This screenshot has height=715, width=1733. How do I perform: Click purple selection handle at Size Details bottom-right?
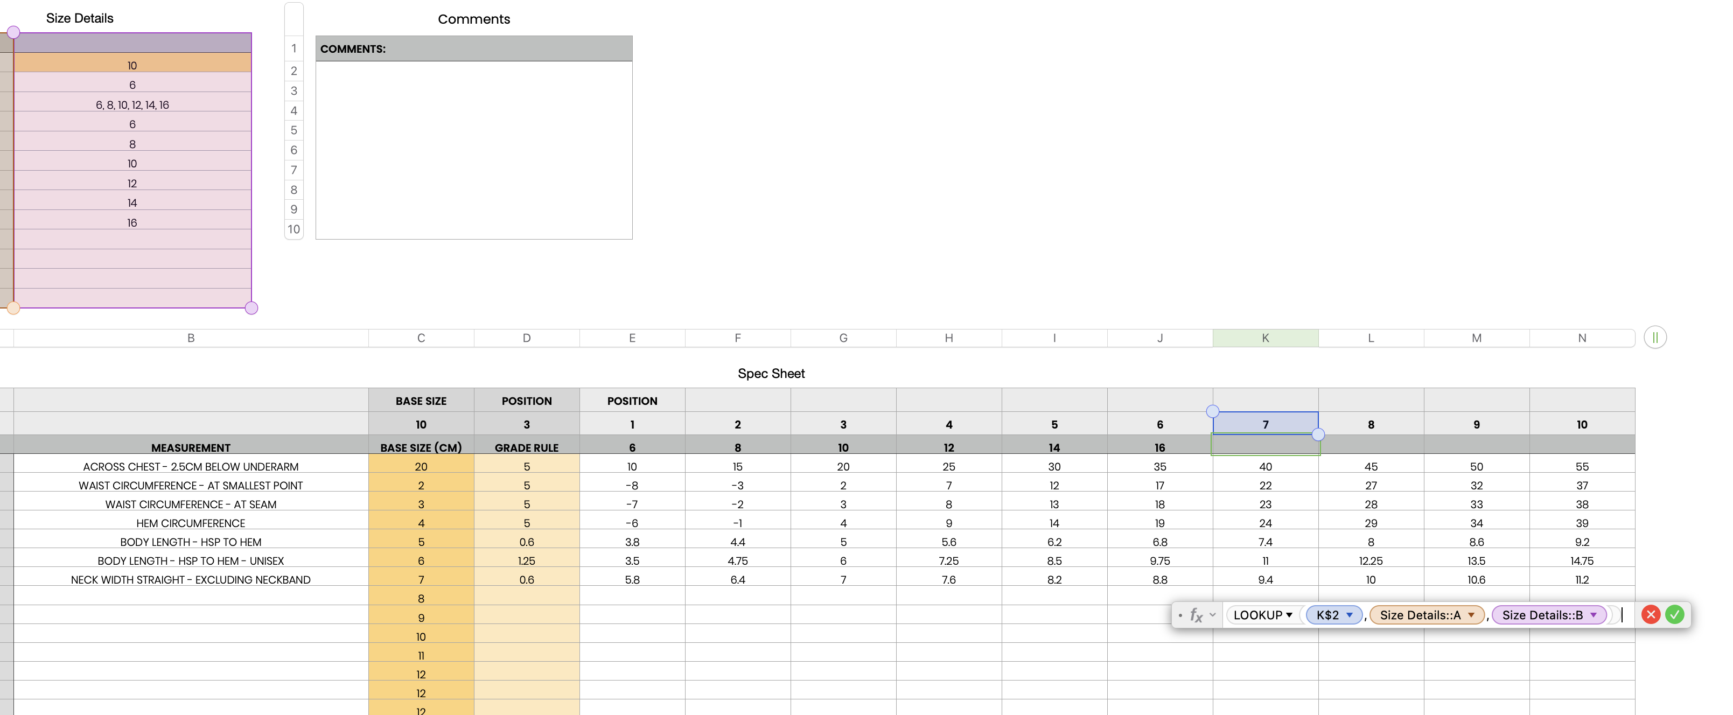(251, 308)
